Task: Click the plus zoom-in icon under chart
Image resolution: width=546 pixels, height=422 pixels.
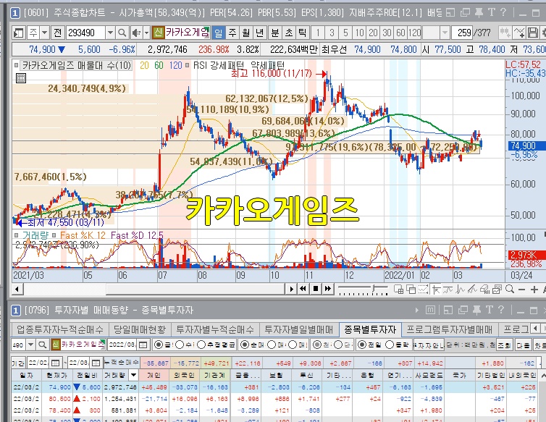Action: coord(534,290)
